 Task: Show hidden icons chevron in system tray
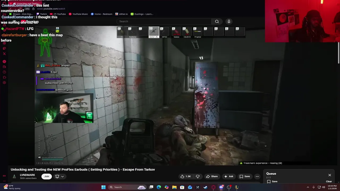(x=308, y=187)
